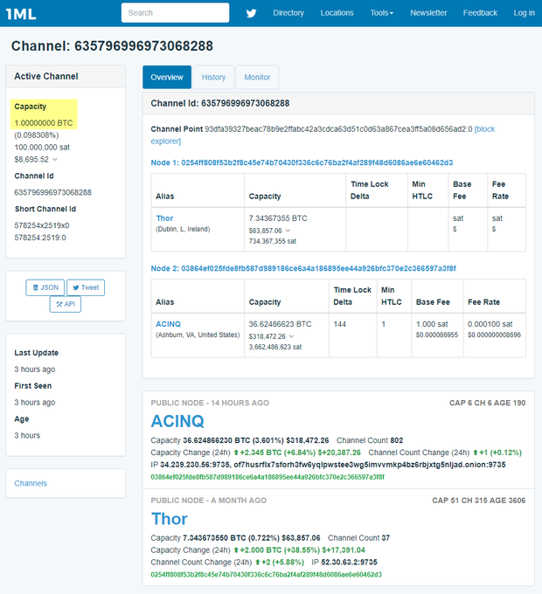Select CAP 6 CH 6 AGE 190 stats
Screen dimensions: 542x594
(488, 403)
